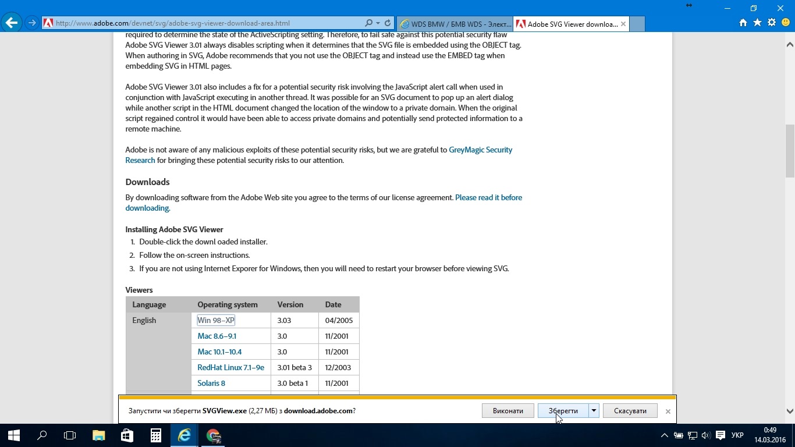Go back with the browser Back arrow
This screenshot has width=795, height=447.
[x=12, y=23]
